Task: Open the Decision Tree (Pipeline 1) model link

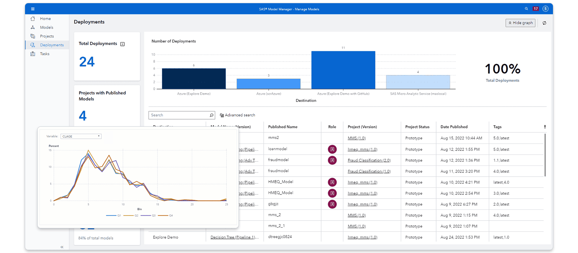Action: 234,237
